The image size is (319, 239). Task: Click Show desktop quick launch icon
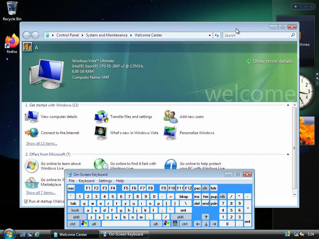(x=22, y=234)
